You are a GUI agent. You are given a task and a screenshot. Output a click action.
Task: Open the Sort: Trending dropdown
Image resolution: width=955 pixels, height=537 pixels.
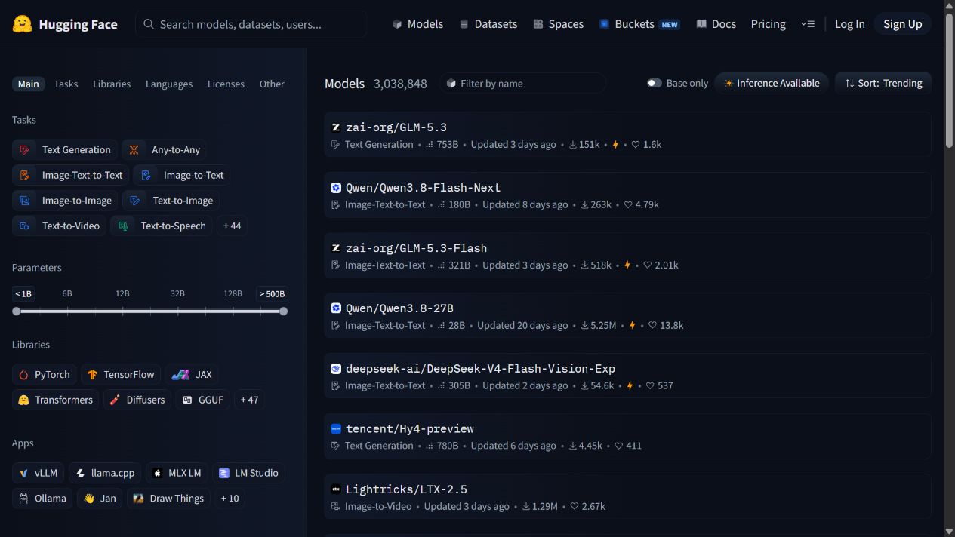pos(883,83)
